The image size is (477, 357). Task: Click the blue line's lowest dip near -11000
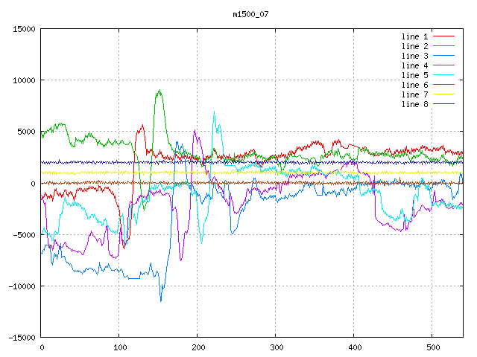coord(161,300)
